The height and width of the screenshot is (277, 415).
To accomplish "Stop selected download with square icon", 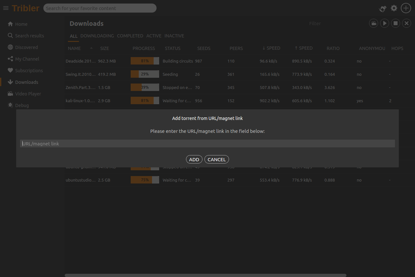I will (395, 23).
